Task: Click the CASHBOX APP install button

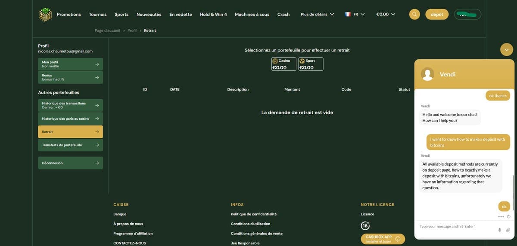Action: pyautogui.click(x=383, y=239)
